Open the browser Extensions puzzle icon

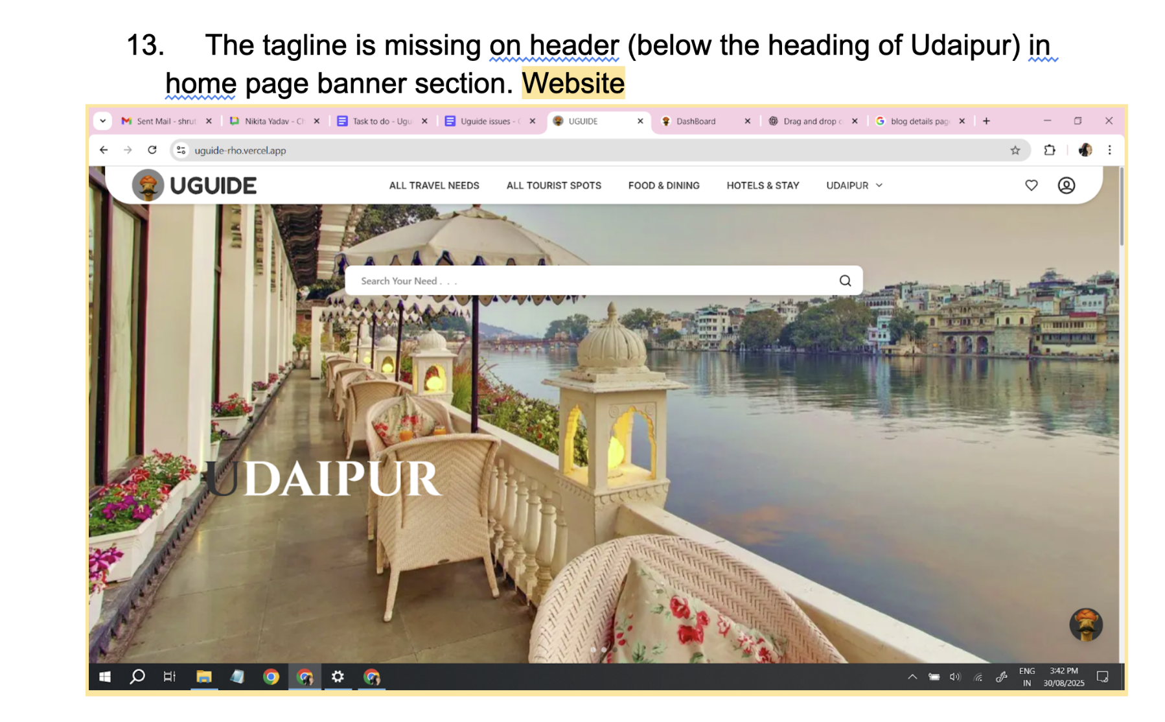[1049, 150]
